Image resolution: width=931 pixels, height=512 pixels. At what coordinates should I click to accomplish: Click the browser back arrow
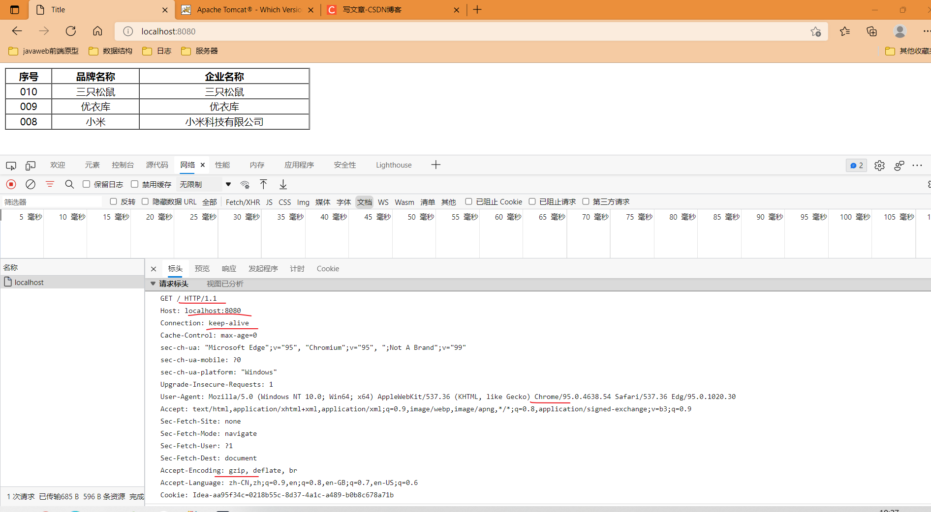pyautogui.click(x=17, y=31)
